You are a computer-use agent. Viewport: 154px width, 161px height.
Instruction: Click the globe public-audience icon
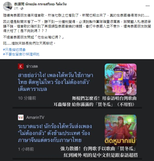pos(22,8)
